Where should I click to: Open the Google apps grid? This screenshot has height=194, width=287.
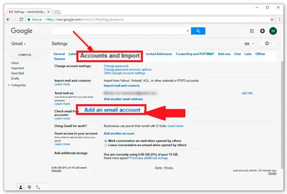pyautogui.click(x=252, y=31)
